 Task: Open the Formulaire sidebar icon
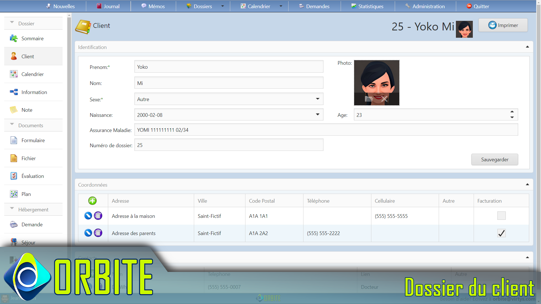click(x=14, y=140)
